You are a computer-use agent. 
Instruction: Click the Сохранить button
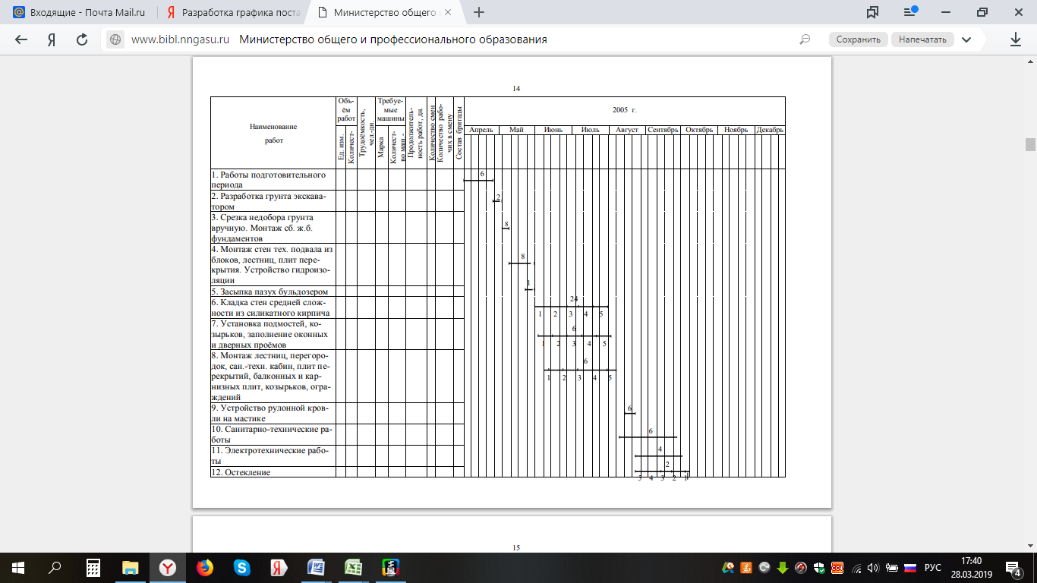click(859, 39)
